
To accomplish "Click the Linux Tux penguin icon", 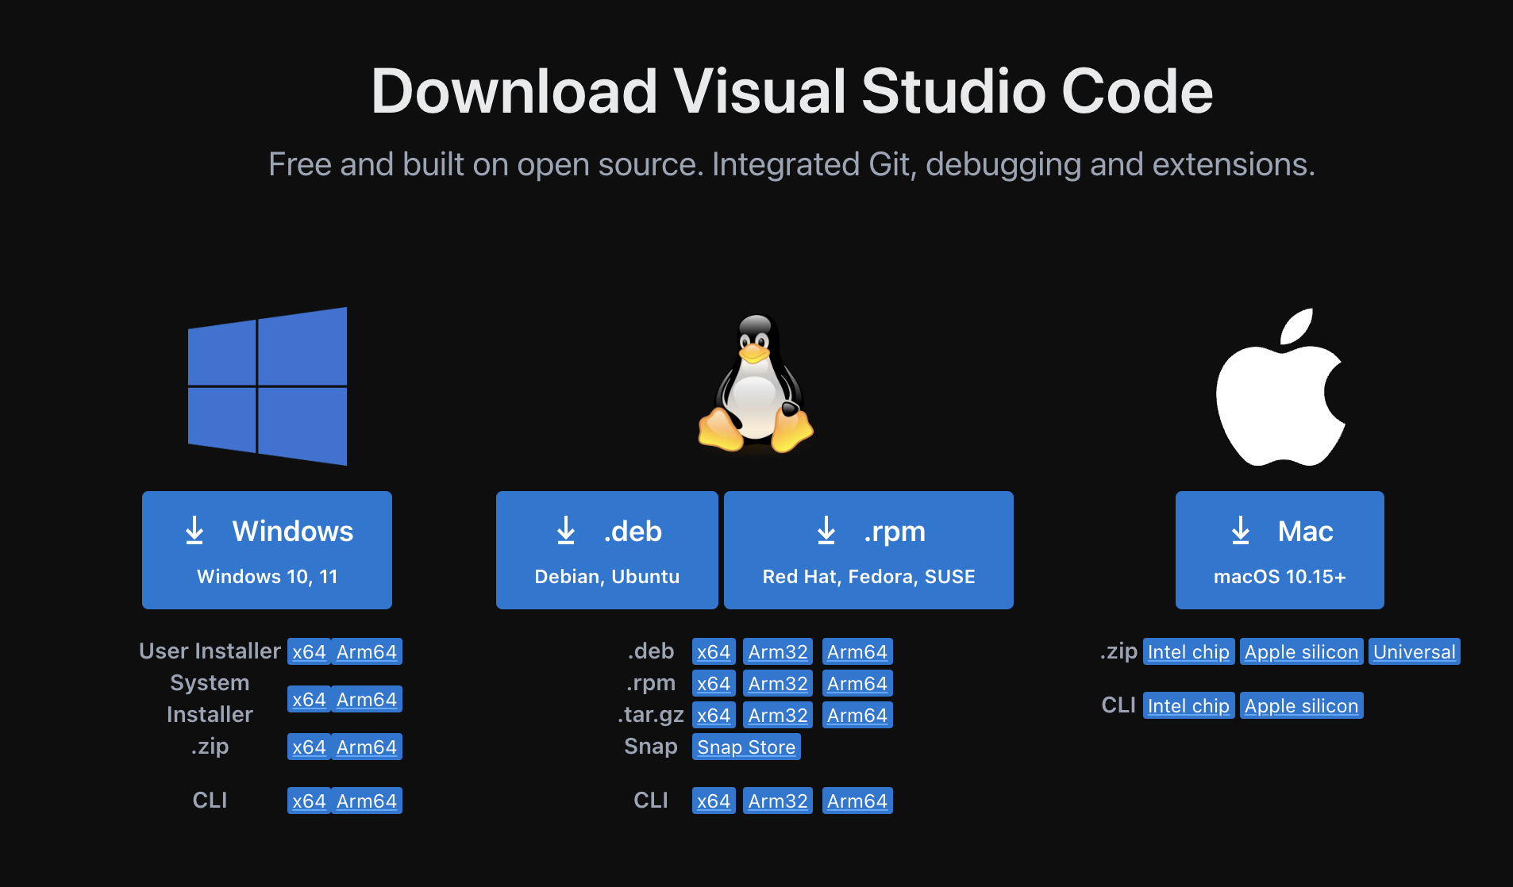I will (756, 385).
